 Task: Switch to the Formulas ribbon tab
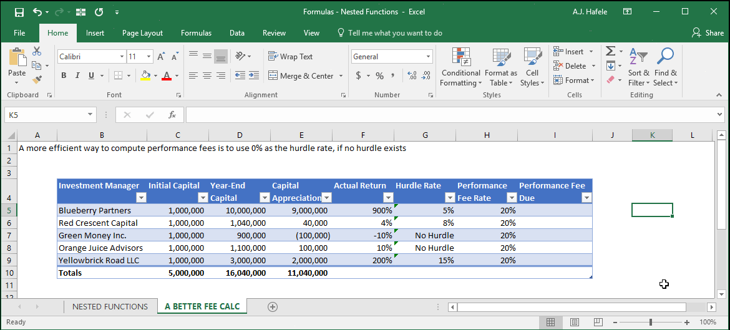coord(196,33)
